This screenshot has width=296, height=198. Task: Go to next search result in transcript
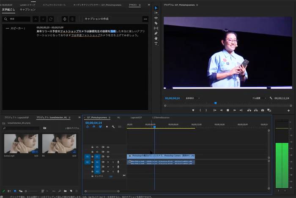click(x=43, y=19)
